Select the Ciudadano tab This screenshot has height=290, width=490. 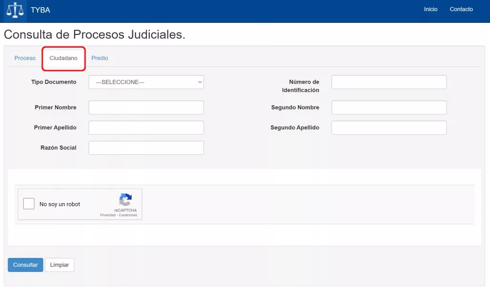(64, 58)
